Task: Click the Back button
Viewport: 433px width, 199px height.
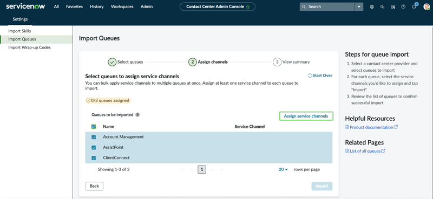Action: pyautogui.click(x=94, y=186)
